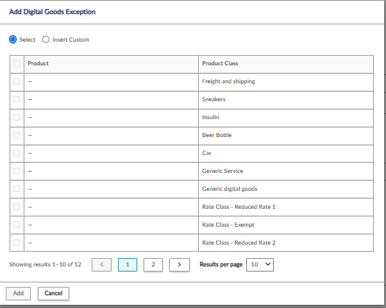Check the Generic digital goods checkbox
The height and width of the screenshot is (308, 386).
tap(17, 189)
